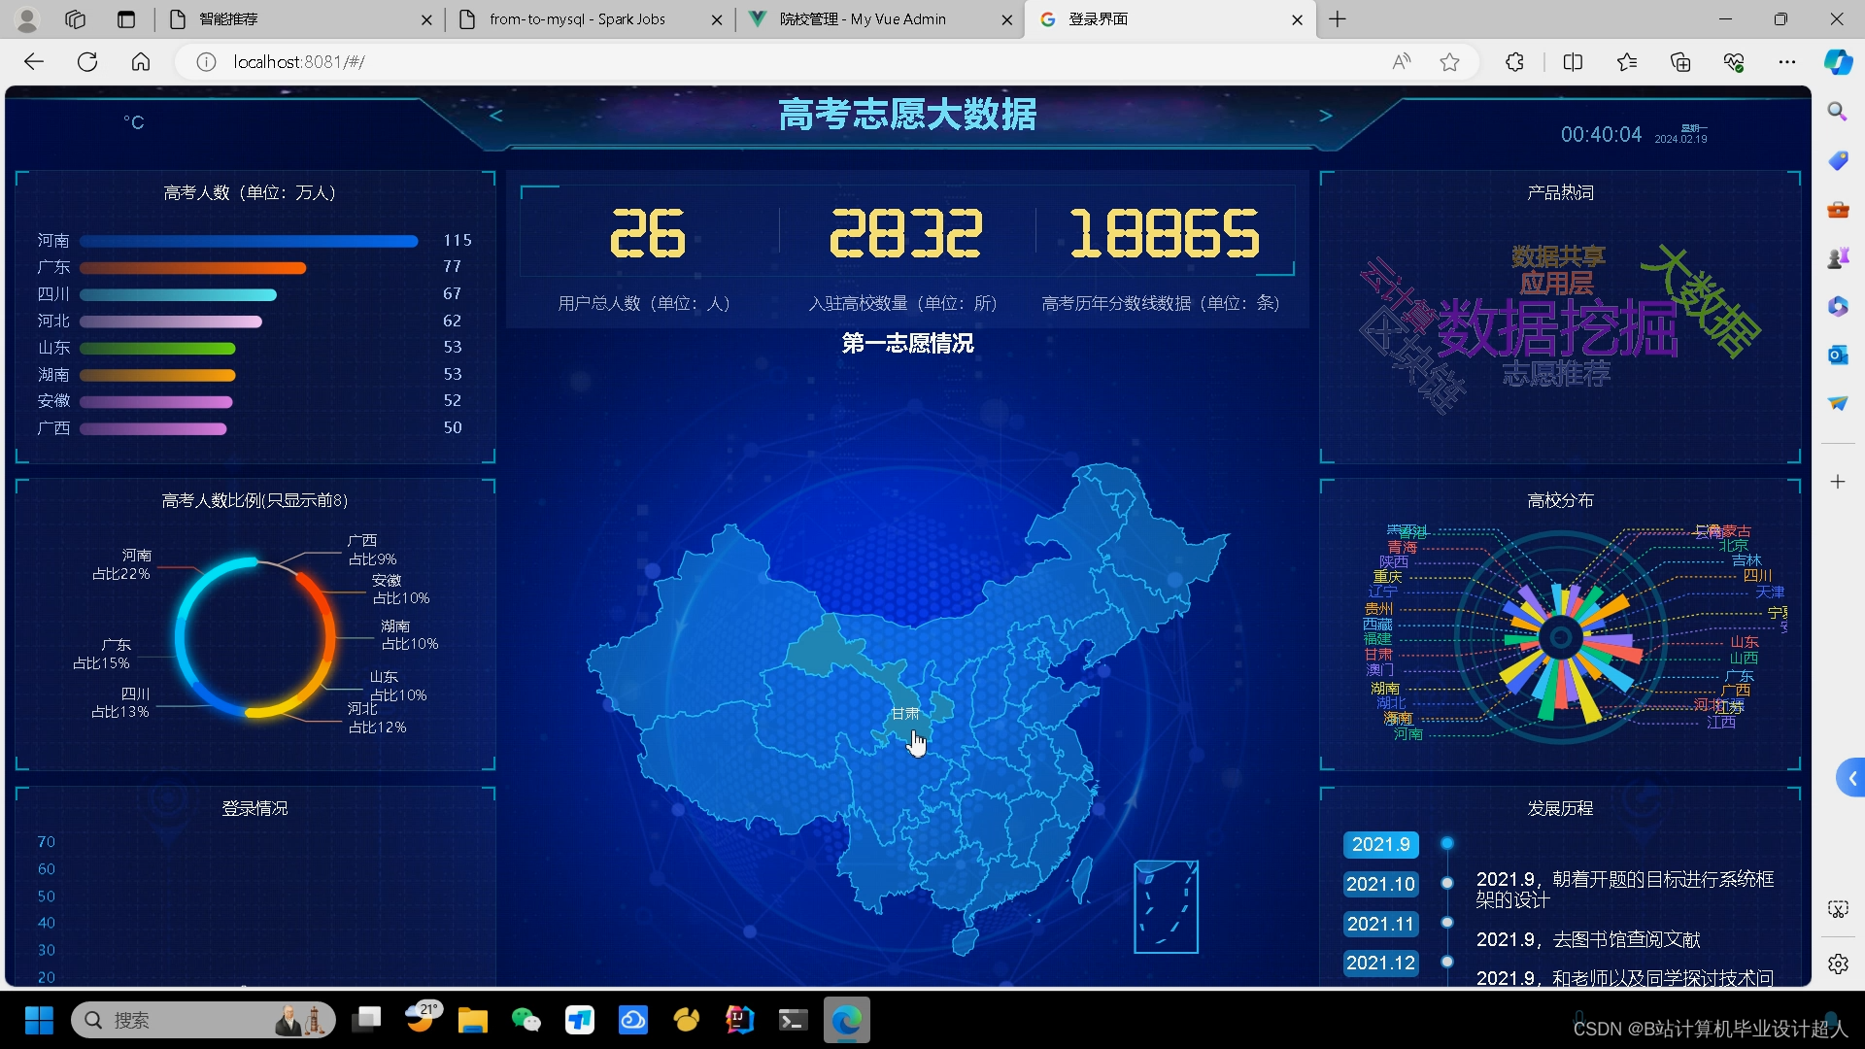Expand collapsed sidebar arrow at right edge

click(x=1851, y=778)
